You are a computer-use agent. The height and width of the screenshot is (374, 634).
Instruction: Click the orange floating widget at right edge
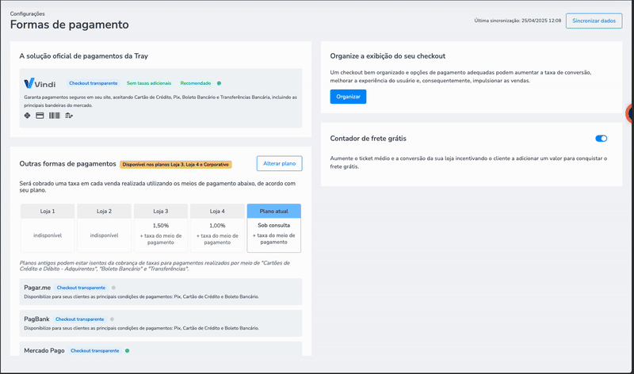pyautogui.click(x=629, y=113)
